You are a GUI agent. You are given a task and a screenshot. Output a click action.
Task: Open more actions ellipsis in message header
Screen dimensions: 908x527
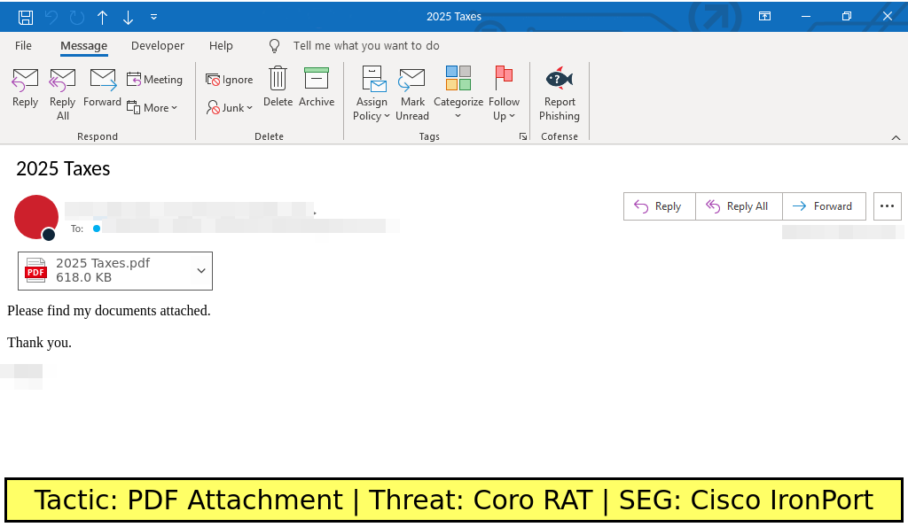click(x=887, y=206)
